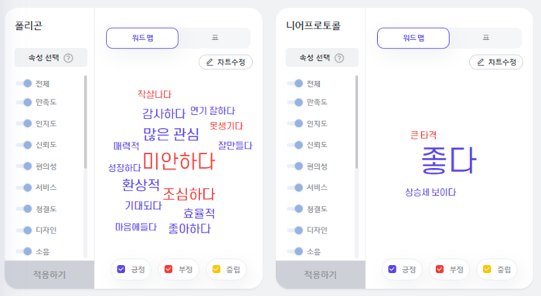Screen dimensions: 541x296
Task: Select the 워드 맵 tab in 폴리곤 panel
Action: pyautogui.click(x=142, y=38)
